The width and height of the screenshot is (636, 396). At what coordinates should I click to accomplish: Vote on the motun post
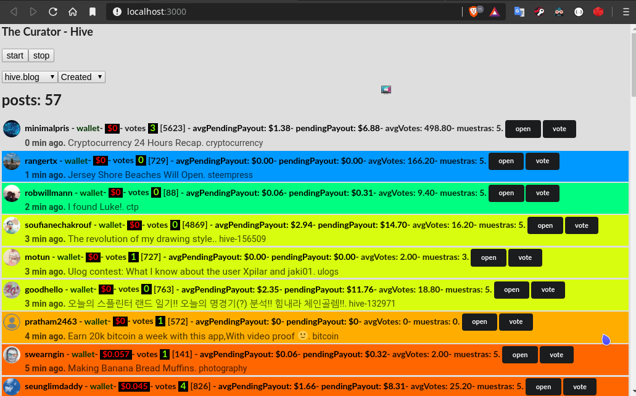[525, 257]
